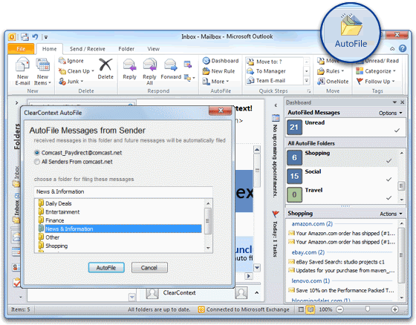The image size is (416, 325).
Task: Click zoom in plus button
Action: 394,309
